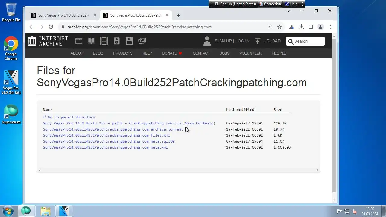Open the VOLUNTEER menu item

[x=250, y=53]
